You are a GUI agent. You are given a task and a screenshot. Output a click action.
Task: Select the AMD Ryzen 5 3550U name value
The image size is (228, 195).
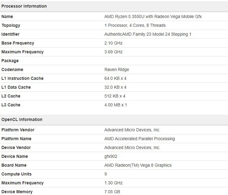[x=153, y=16]
